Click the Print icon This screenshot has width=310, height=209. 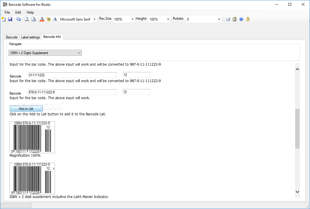(34, 19)
